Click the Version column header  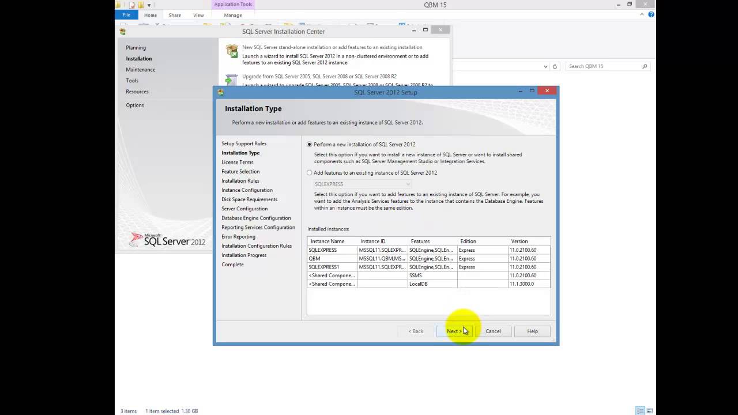529,242
